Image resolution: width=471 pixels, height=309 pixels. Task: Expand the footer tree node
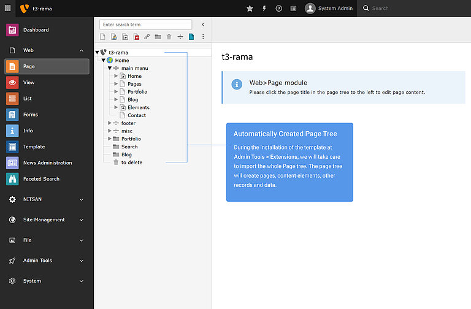point(110,123)
